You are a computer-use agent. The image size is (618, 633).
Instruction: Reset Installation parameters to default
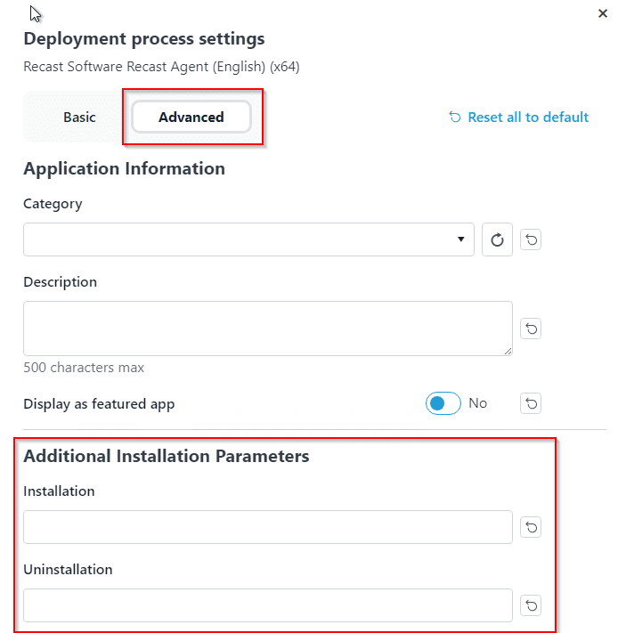(531, 527)
